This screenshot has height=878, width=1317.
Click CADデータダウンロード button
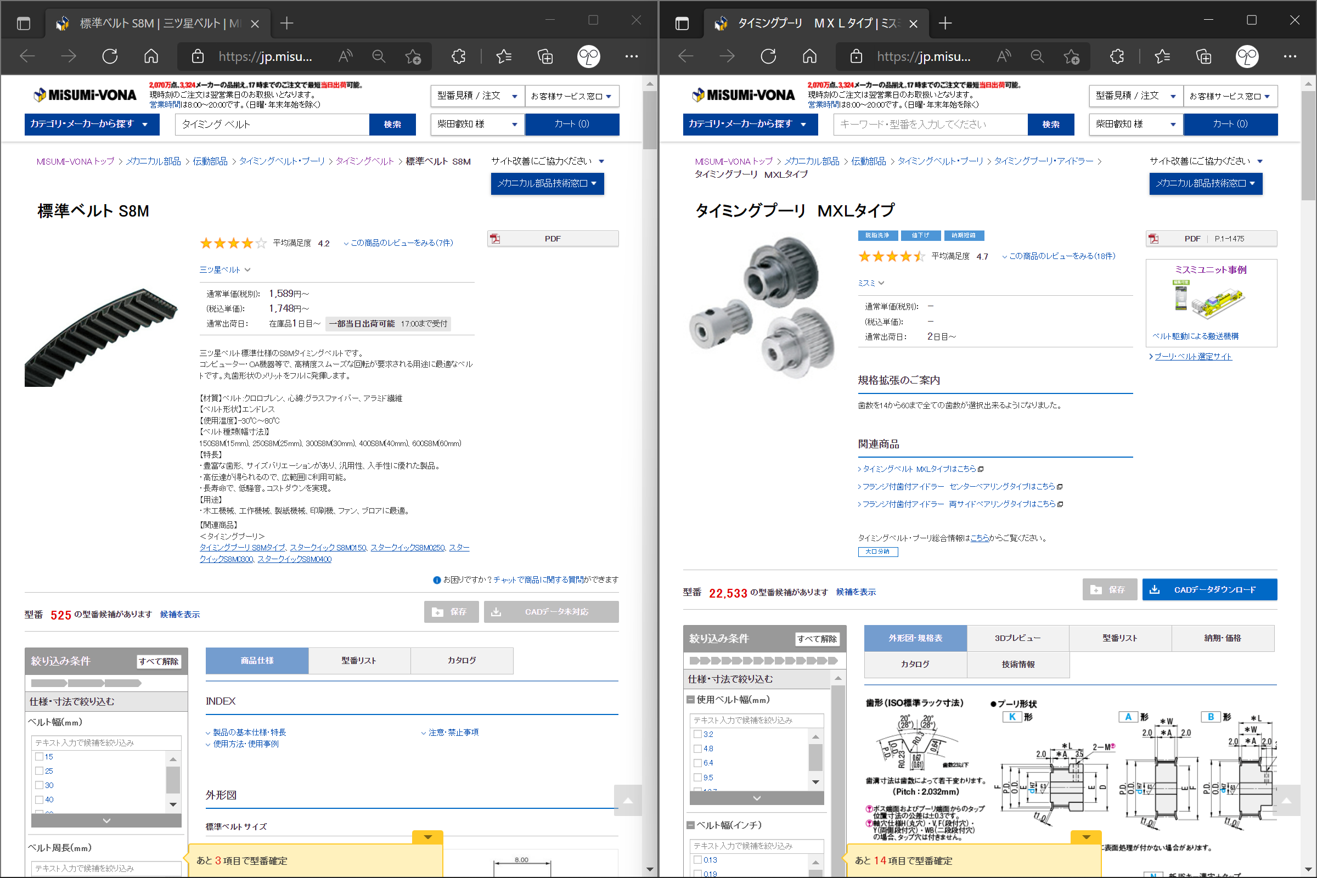[1209, 589]
